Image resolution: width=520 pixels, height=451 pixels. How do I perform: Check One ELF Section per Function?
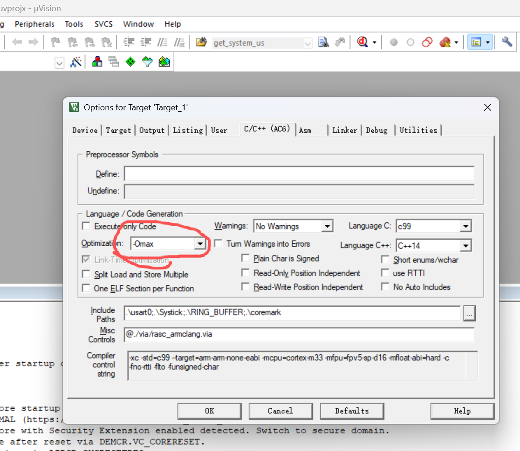86,288
